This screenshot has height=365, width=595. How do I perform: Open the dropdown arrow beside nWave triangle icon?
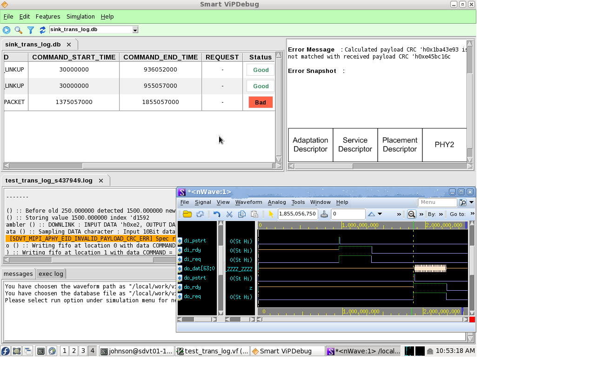pyautogui.click(x=380, y=214)
